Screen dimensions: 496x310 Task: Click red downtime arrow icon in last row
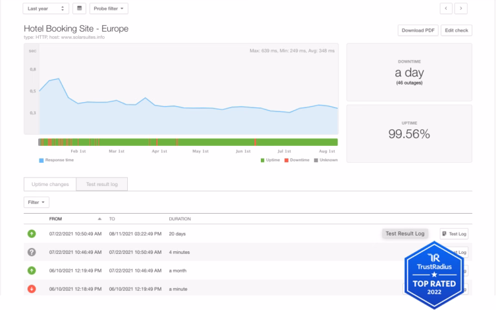32,289
